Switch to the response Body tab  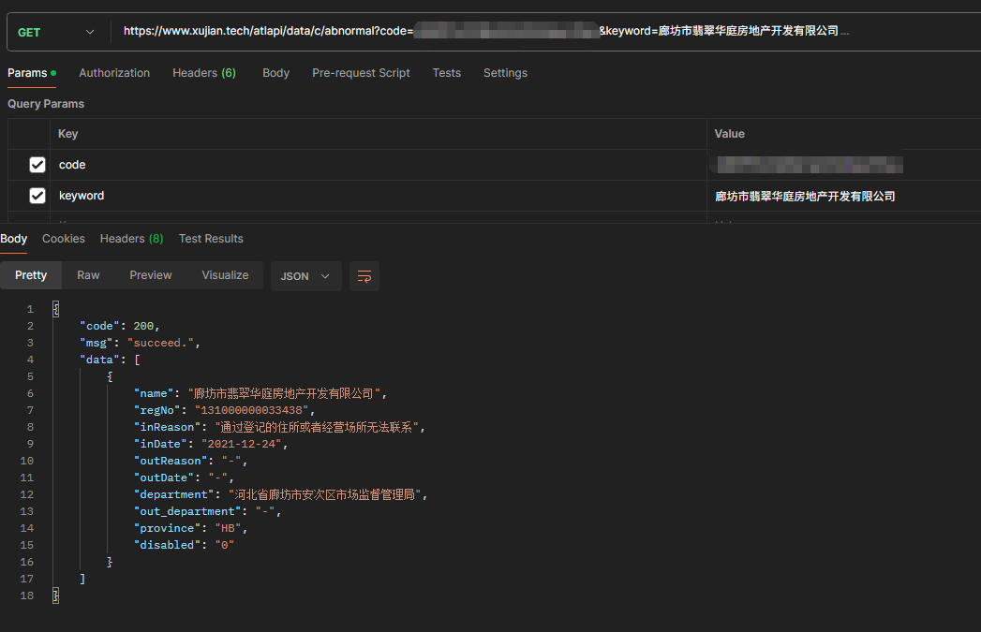click(14, 239)
